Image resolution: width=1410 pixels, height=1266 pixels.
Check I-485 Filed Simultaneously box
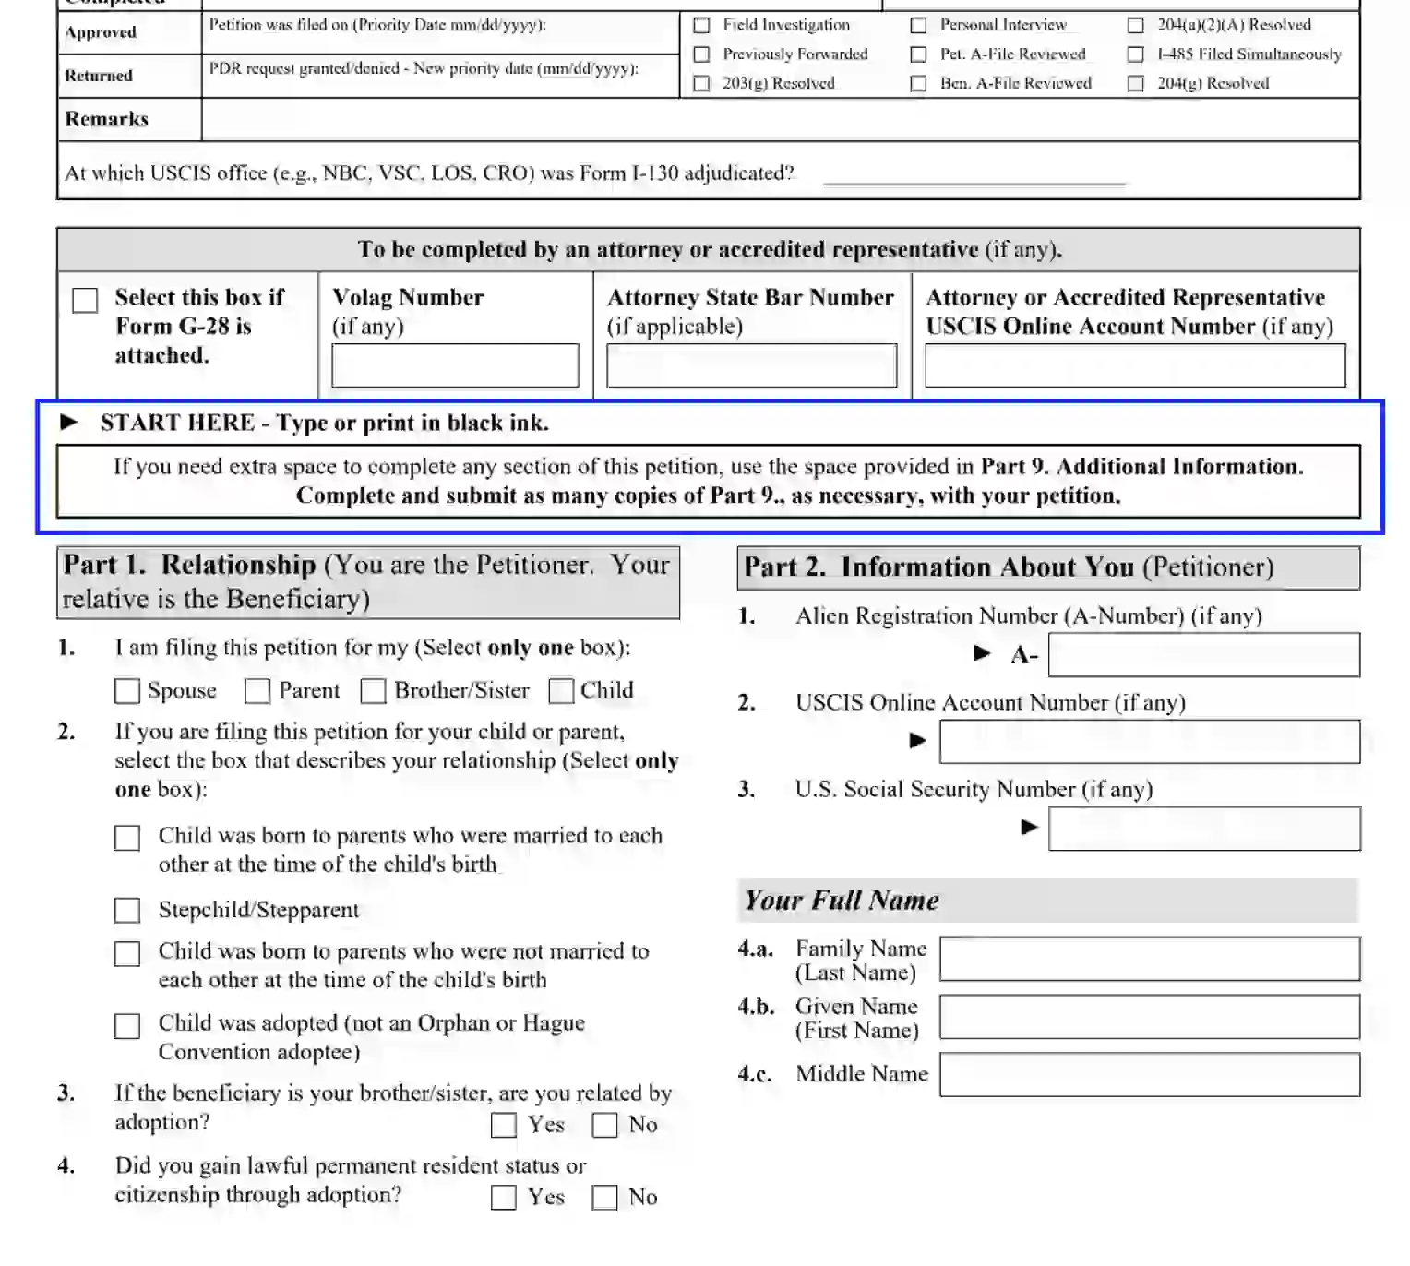click(x=1136, y=54)
